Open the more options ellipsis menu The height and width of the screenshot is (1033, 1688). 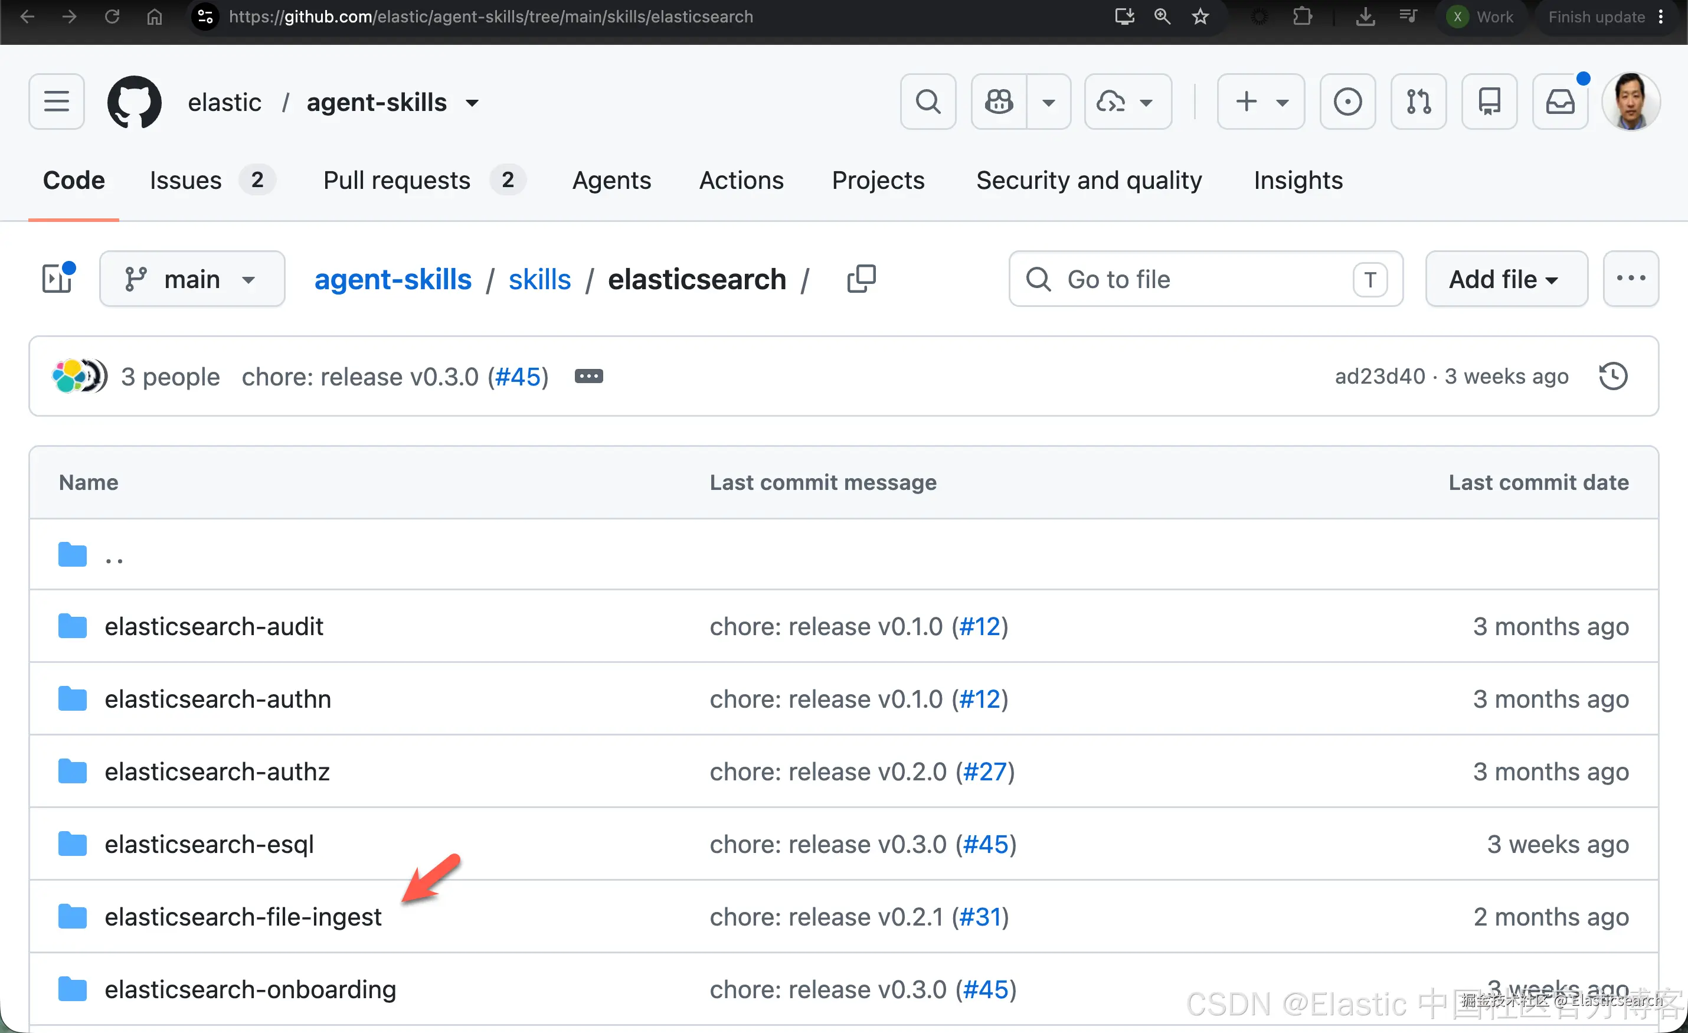click(x=1630, y=278)
